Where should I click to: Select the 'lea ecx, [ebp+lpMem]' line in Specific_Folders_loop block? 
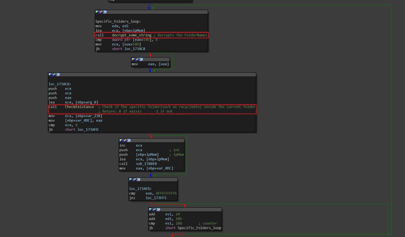[x=120, y=31]
